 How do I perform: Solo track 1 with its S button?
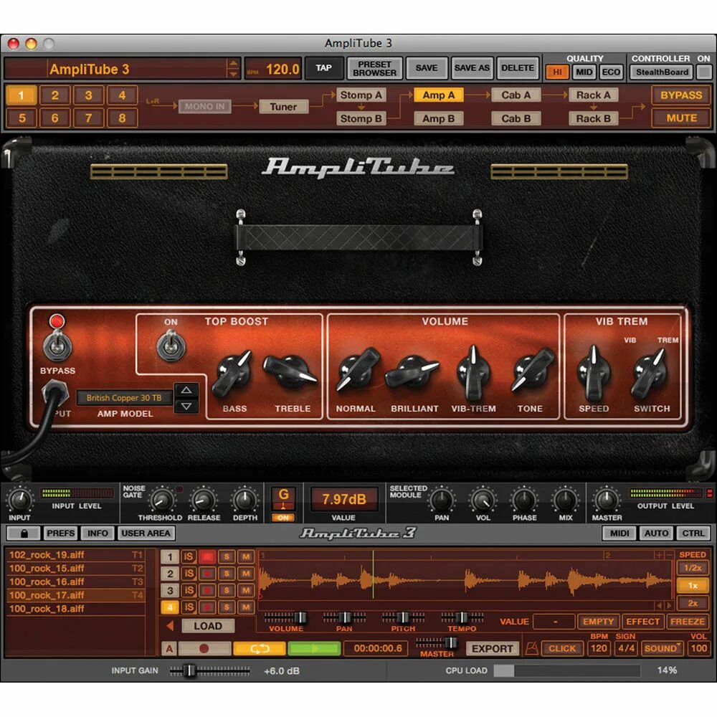227,557
